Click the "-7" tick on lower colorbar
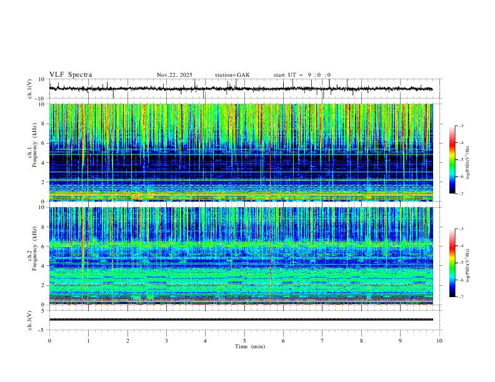Image resolution: width=495 pixels, height=382 pixels. 461,297
